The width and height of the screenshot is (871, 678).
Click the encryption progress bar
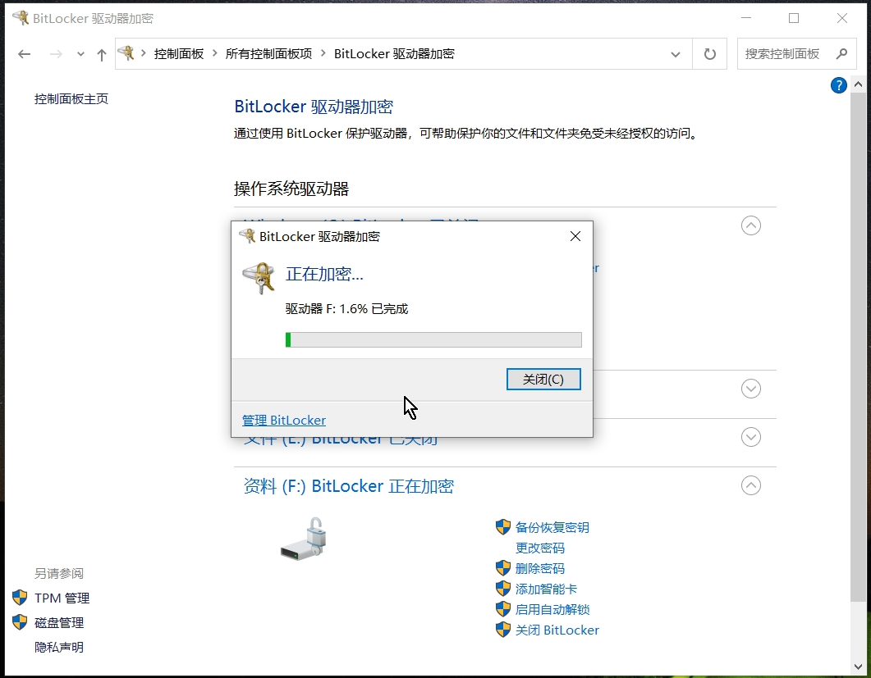tap(433, 339)
